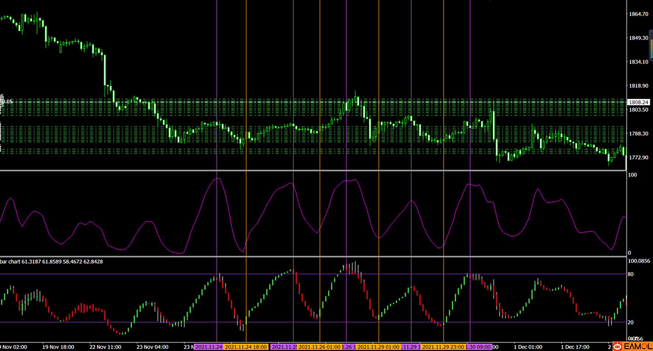
Task: Select the 1808.24 current price tag
Action: (638, 102)
